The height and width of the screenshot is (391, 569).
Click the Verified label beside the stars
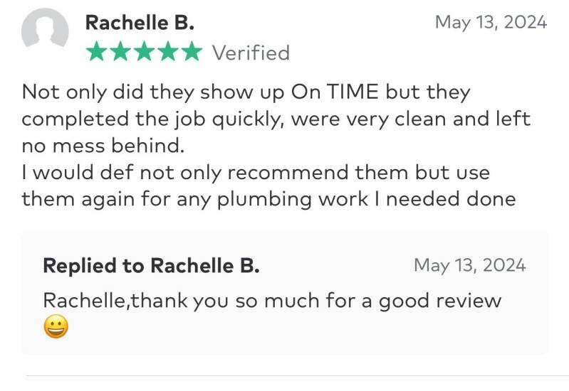pos(251,53)
